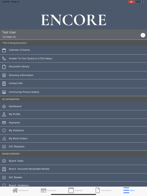Click the 123 Main St. address text

[9, 37]
